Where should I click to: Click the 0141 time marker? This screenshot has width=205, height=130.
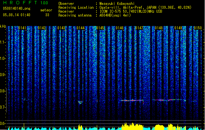click(22, 28)
